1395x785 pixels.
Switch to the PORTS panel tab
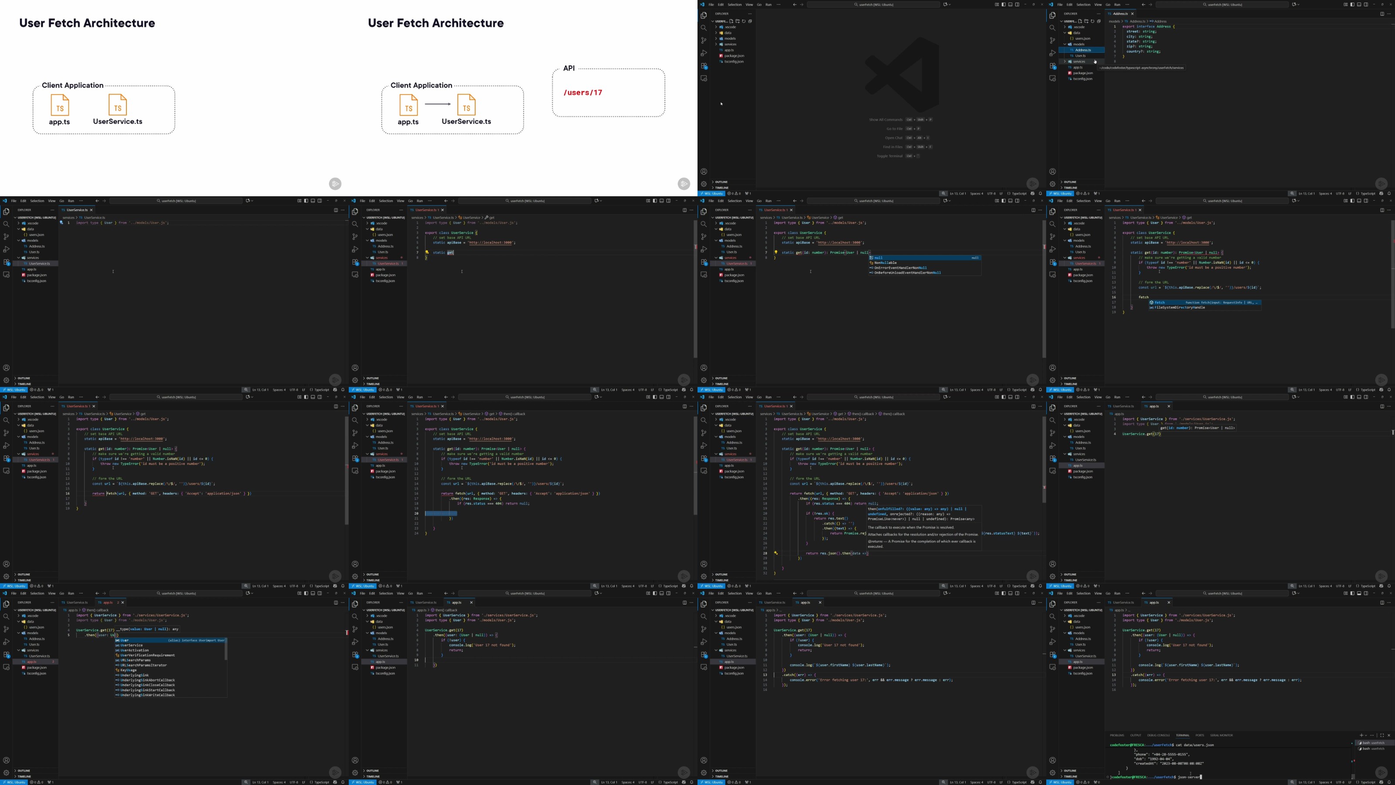pos(1200,735)
